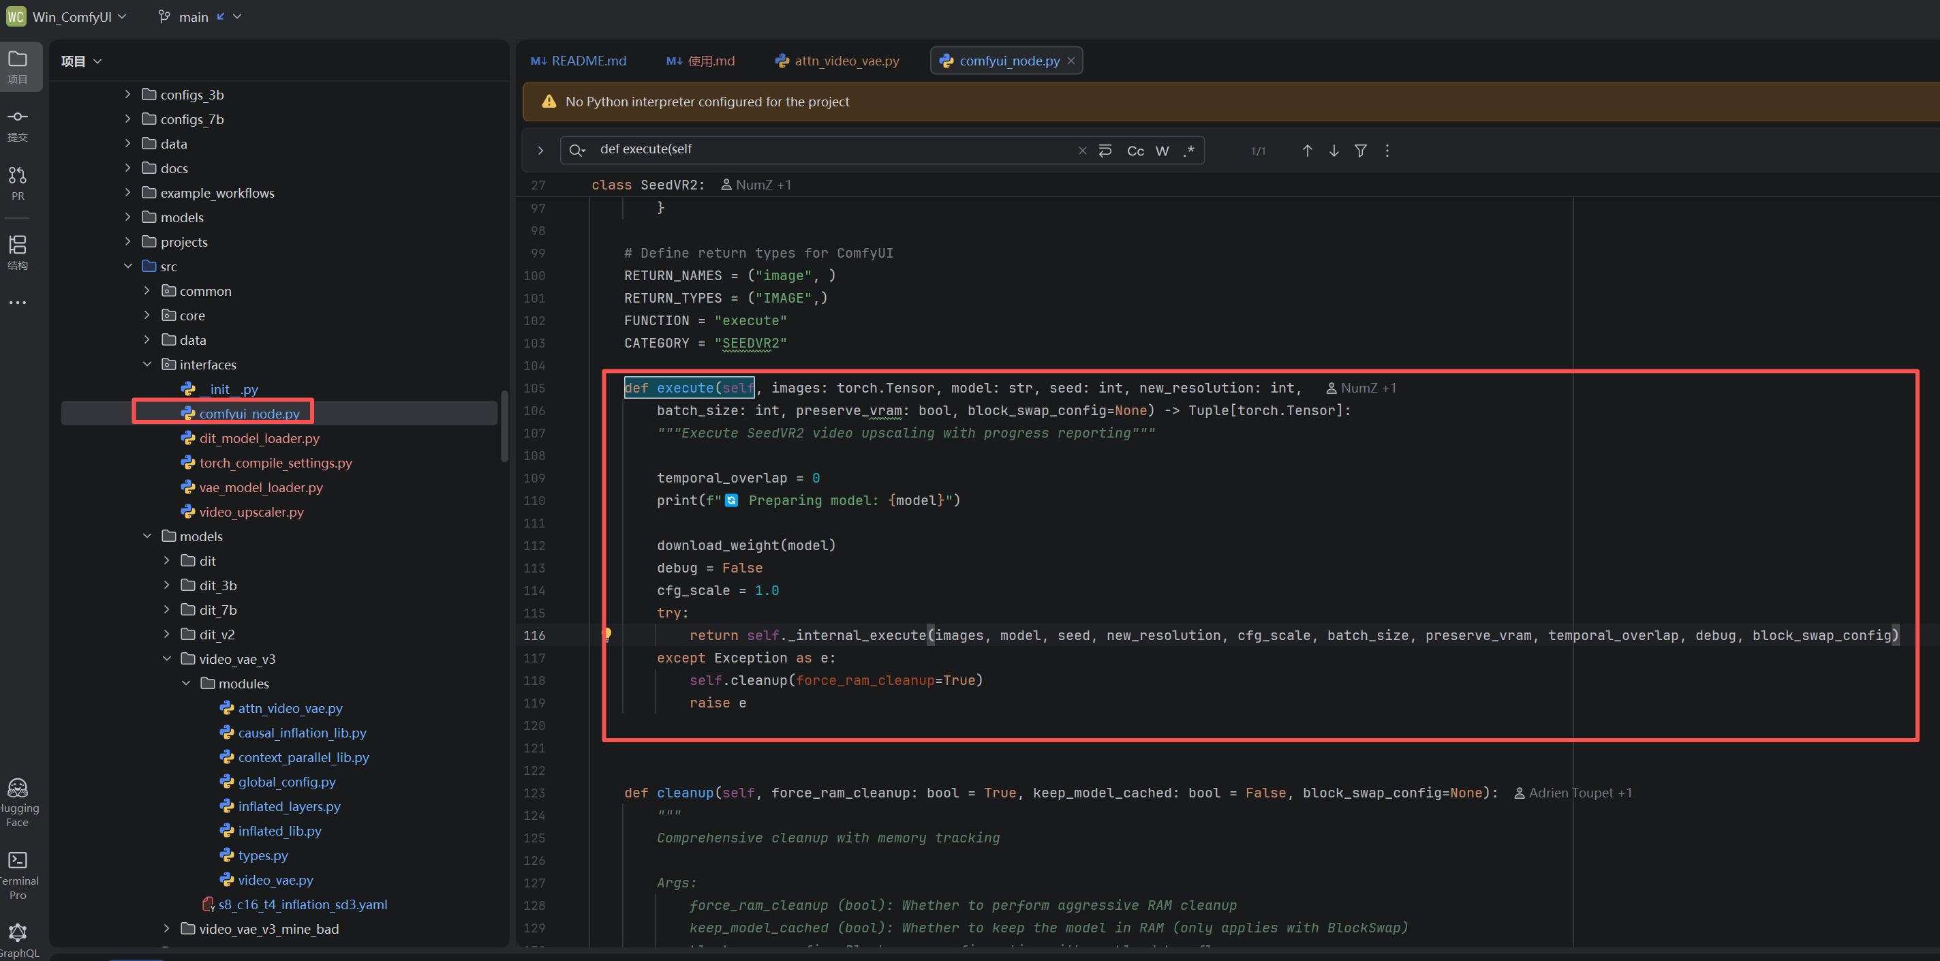Click the lightbulb intention icon on line 116

click(x=606, y=634)
